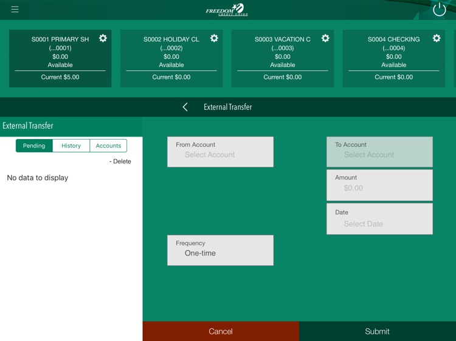This screenshot has height=341, width=456.
Task: Cancel the external transfer
Action: pyautogui.click(x=221, y=331)
